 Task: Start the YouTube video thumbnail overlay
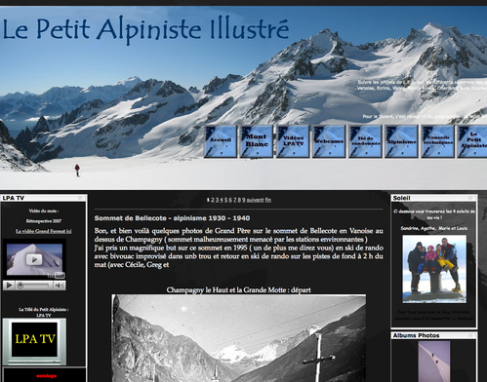coord(34,259)
